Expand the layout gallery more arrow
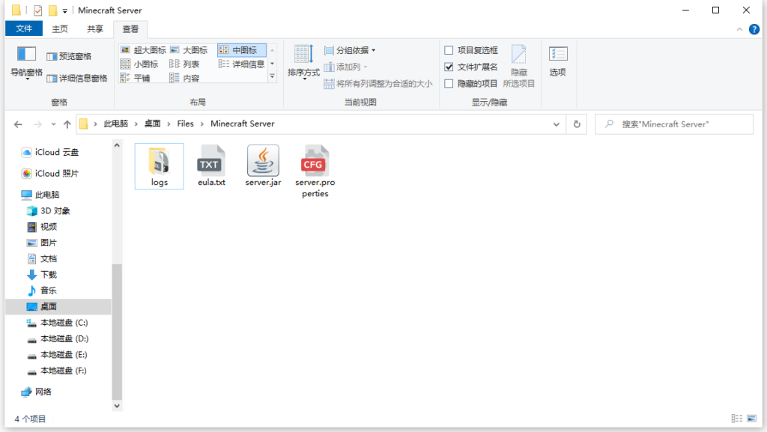The width and height of the screenshot is (767, 432). [x=273, y=76]
